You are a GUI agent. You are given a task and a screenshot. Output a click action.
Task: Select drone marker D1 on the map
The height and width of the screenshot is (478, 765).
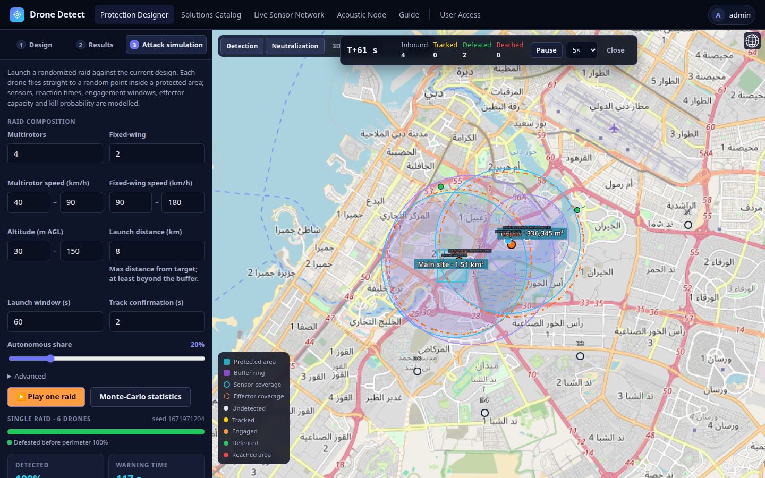(x=688, y=225)
